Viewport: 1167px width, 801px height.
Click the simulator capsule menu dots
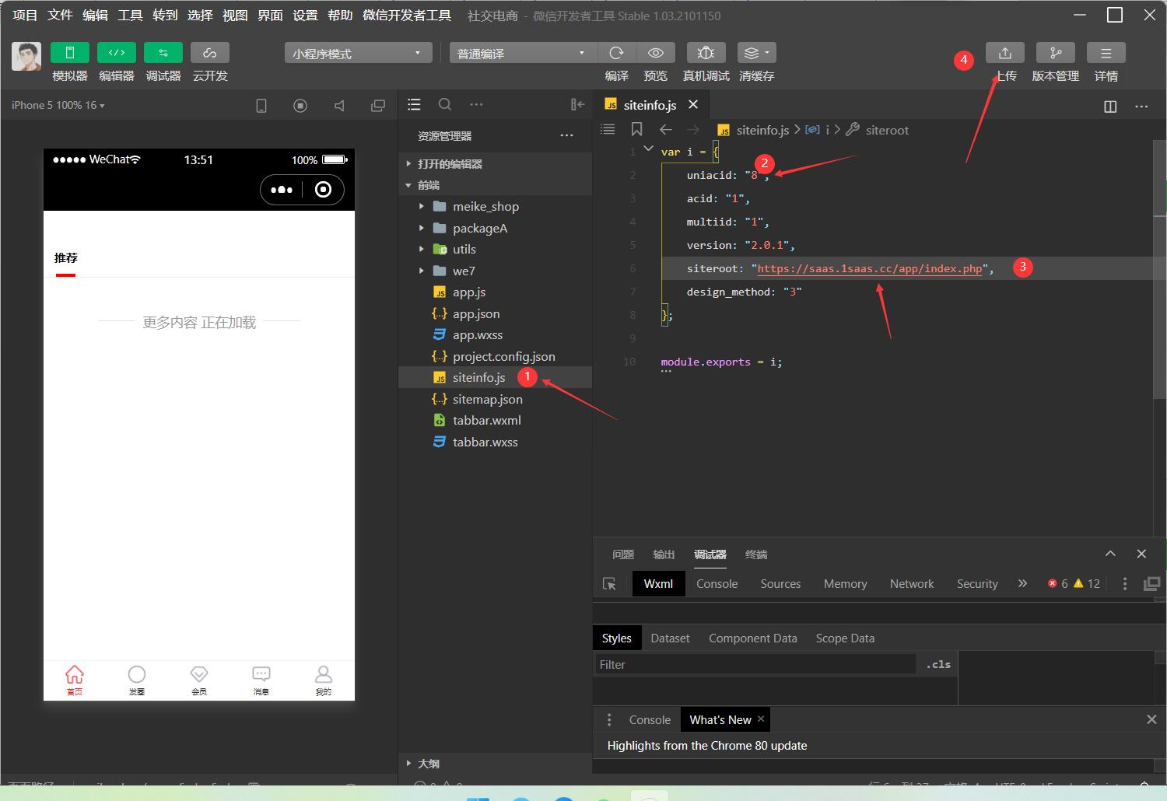point(282,190)
